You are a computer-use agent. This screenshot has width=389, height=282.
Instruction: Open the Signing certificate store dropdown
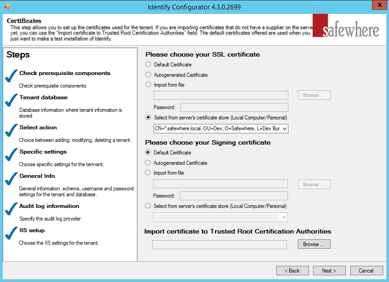pyautogui.click(x=284, y=217)
